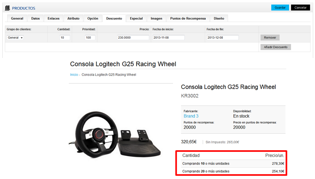The width and height of the screenshot is (315, 179).
Task: Click the En stock availability text
Action: pyautogui.click(x=241, y=116)
